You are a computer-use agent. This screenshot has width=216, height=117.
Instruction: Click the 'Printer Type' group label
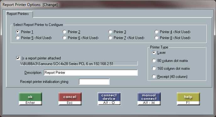coord(159,47)
